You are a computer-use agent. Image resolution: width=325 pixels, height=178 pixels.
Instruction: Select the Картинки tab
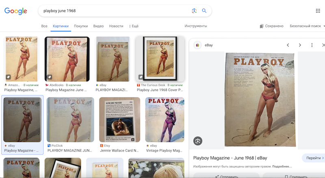61,26
